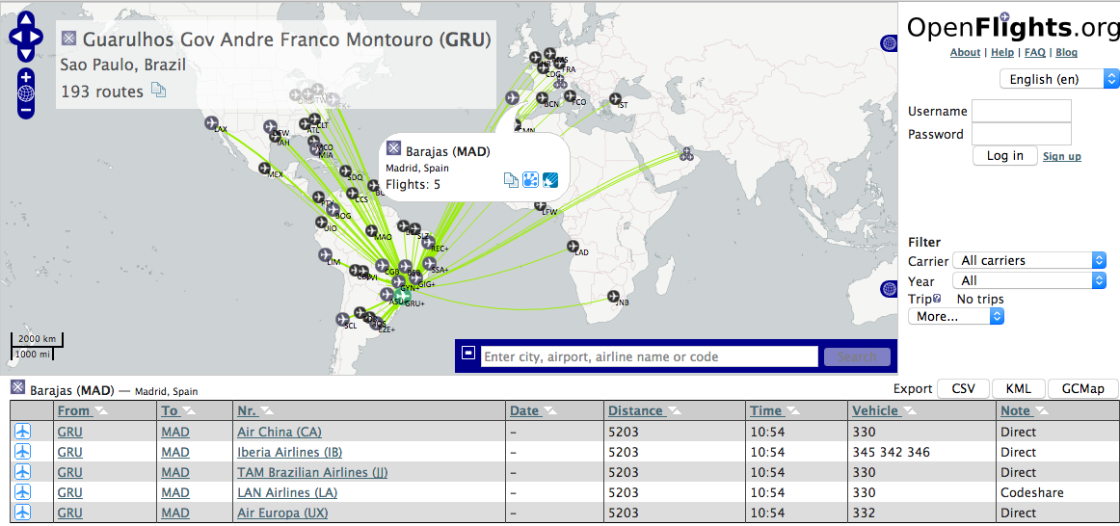Screen dimensions: 1120x526
Task: Focus the airport search box
Action: point(650,356)
